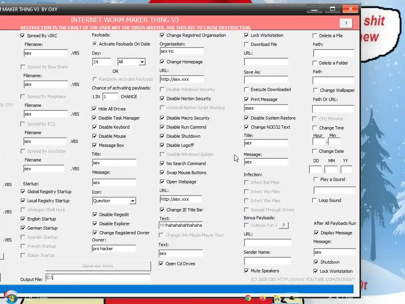Toggle the Shutdown checkbox after payloads

(316, 262)
